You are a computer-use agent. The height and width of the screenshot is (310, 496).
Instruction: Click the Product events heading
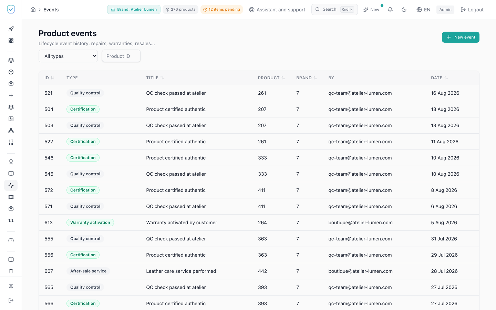[68, 33]
